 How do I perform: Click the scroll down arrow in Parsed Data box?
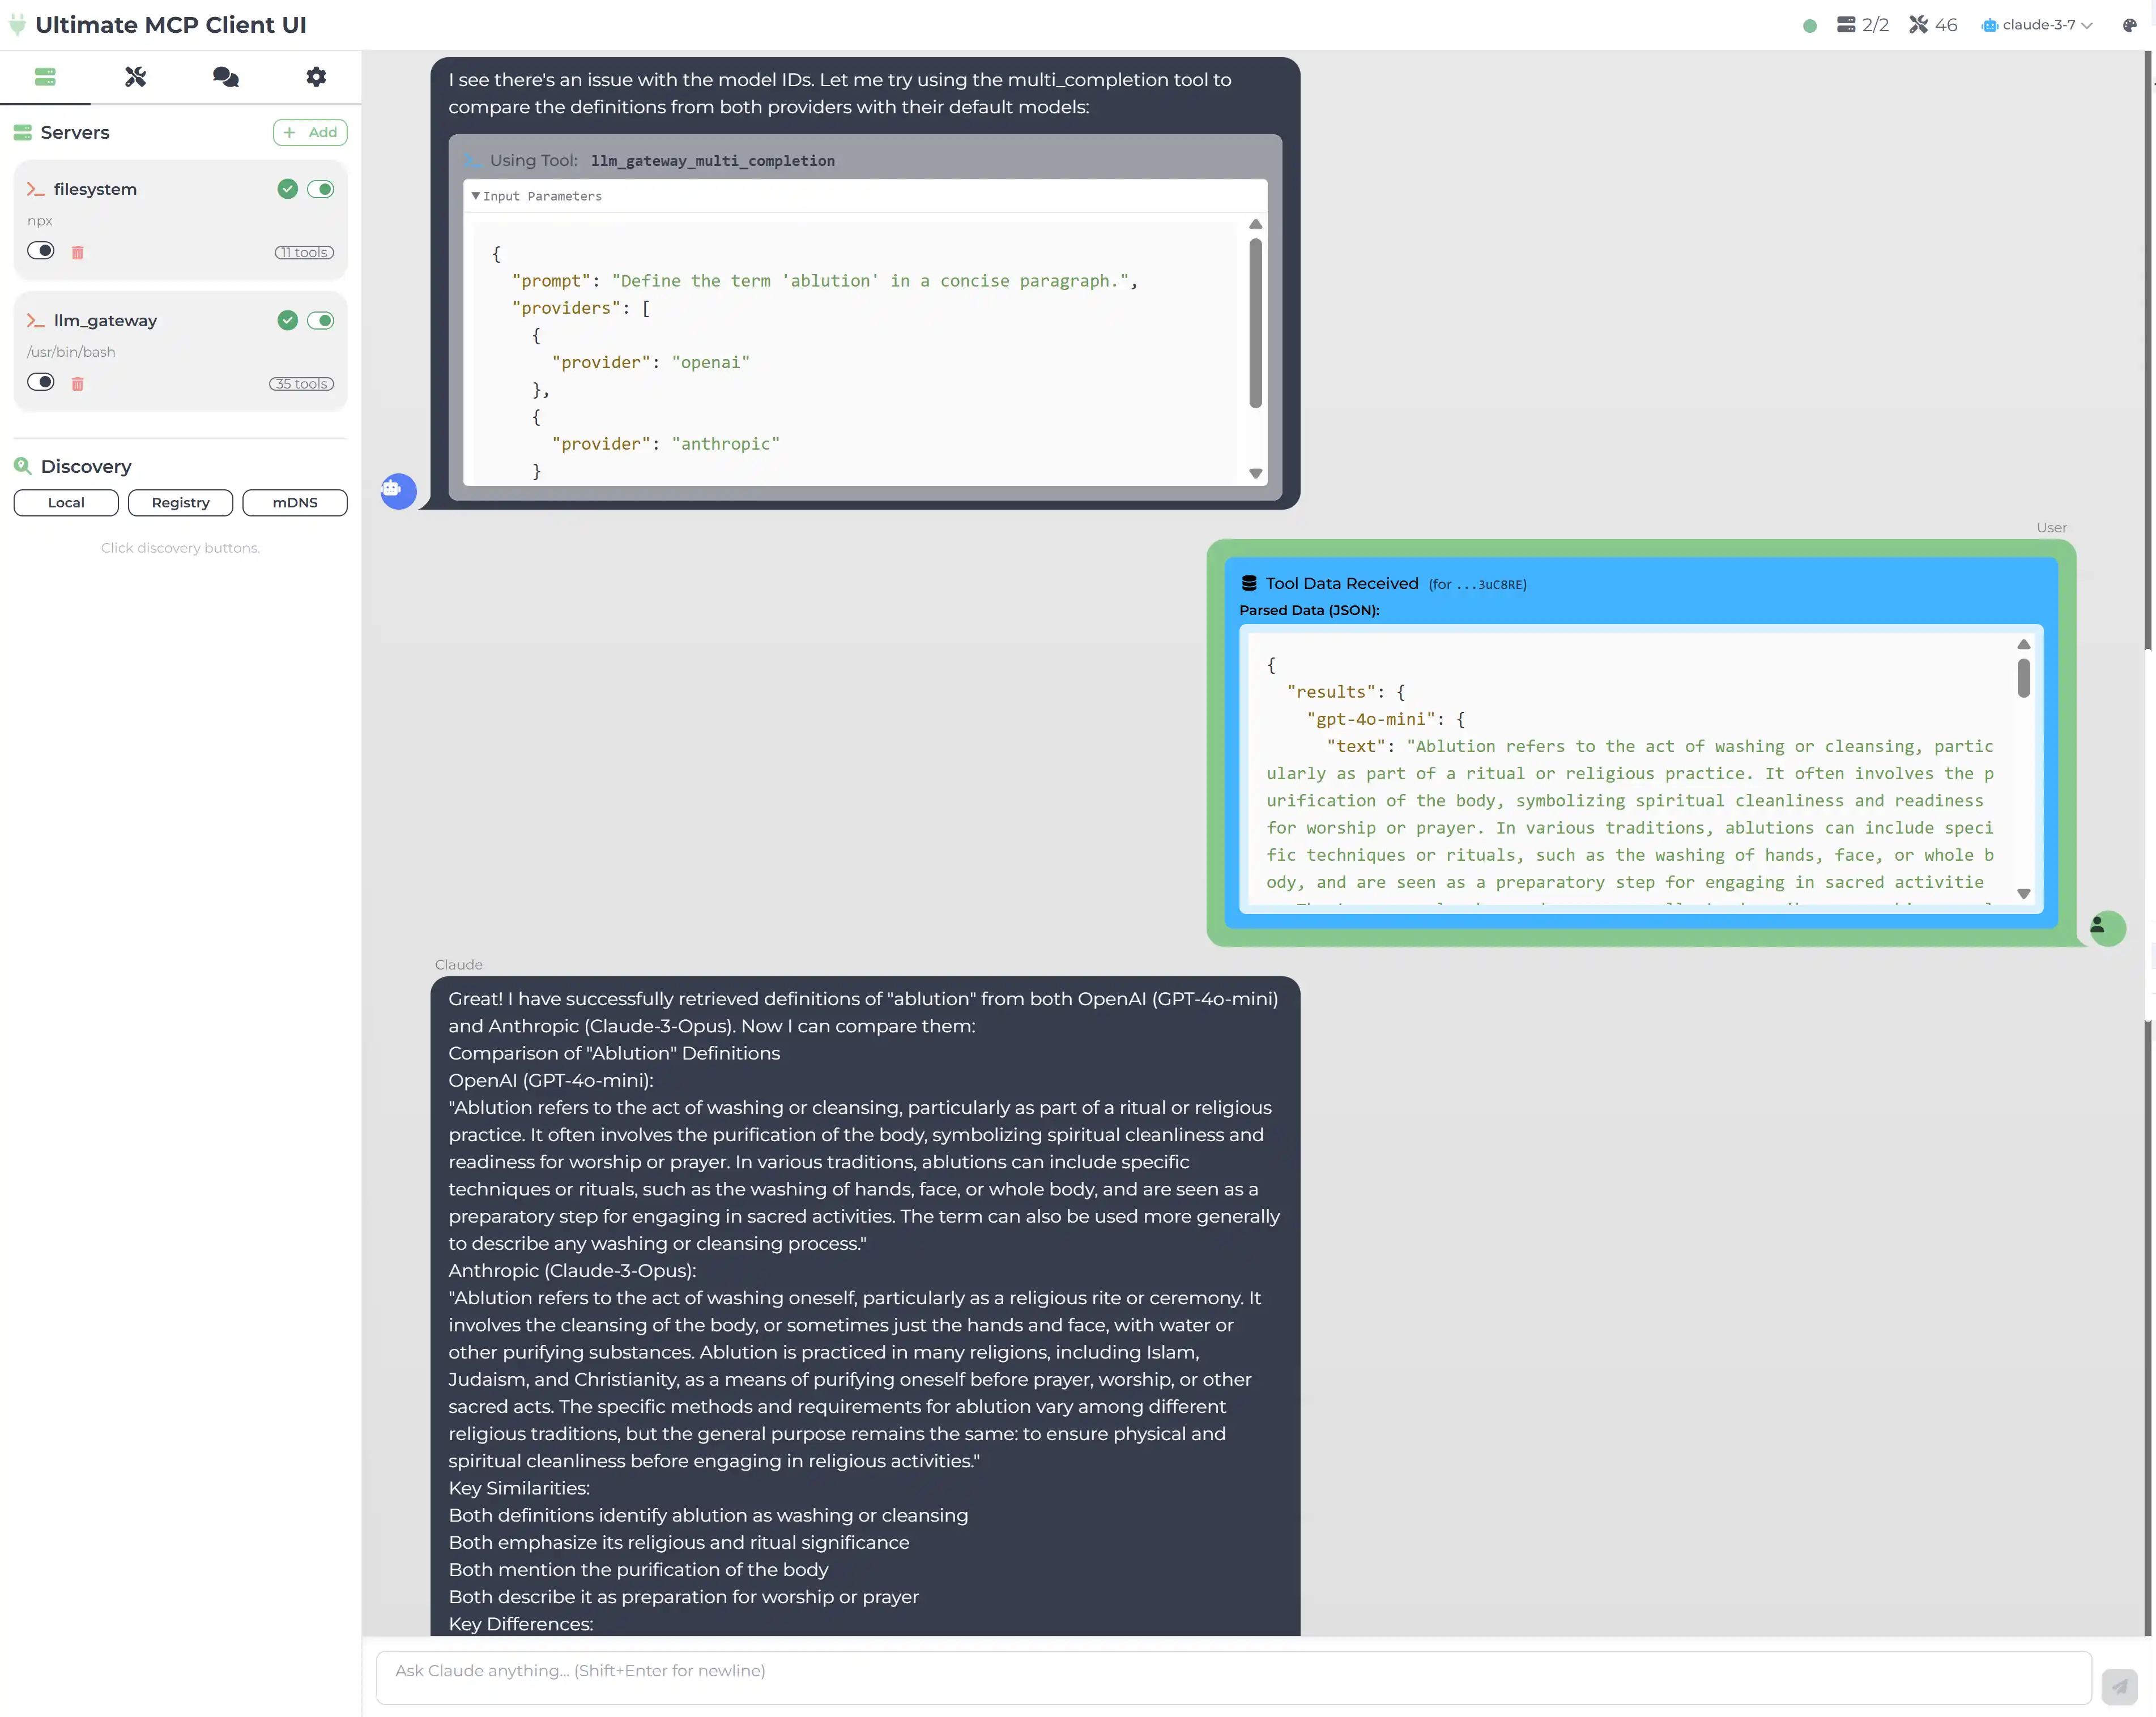(2023, 894)
